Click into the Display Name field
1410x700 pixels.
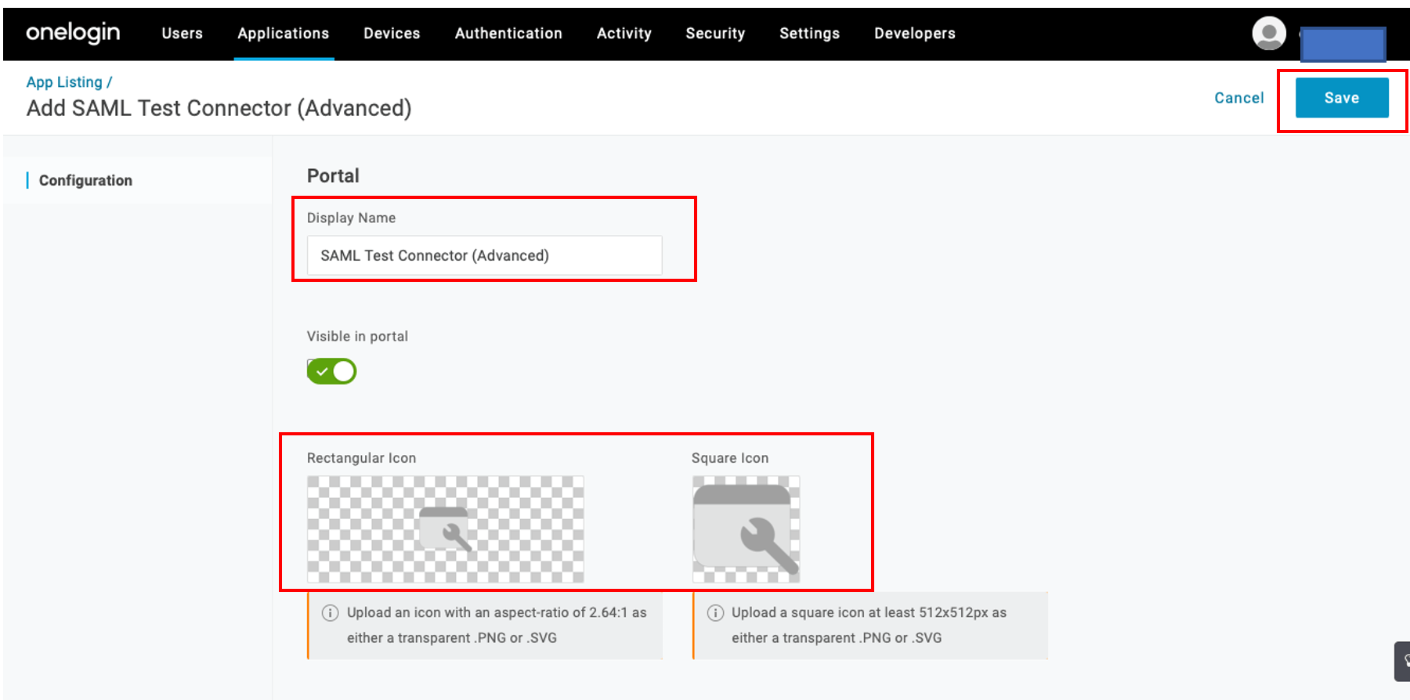click(x=484, y=255)
